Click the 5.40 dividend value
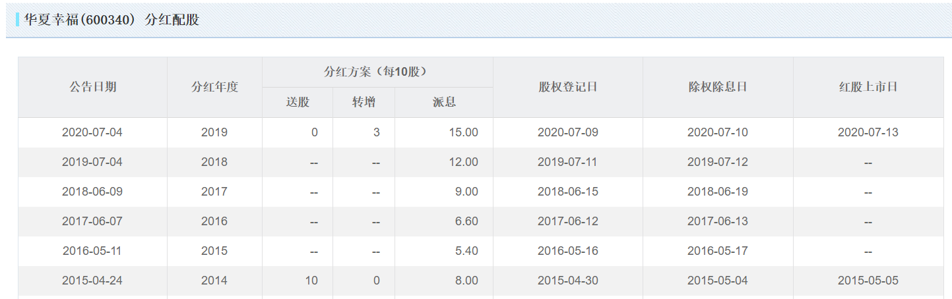Viewport: 952px width, 299px height. [x=466, y=251]
